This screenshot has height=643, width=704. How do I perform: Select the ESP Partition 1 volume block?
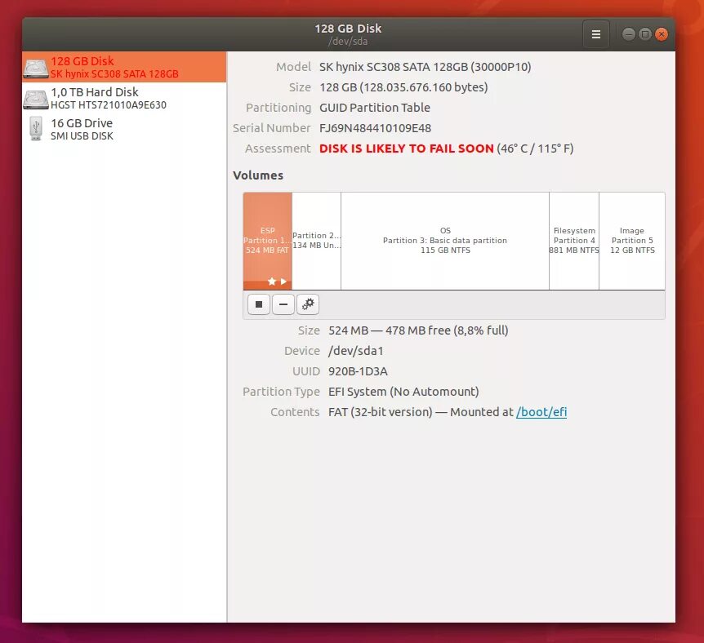268,241
